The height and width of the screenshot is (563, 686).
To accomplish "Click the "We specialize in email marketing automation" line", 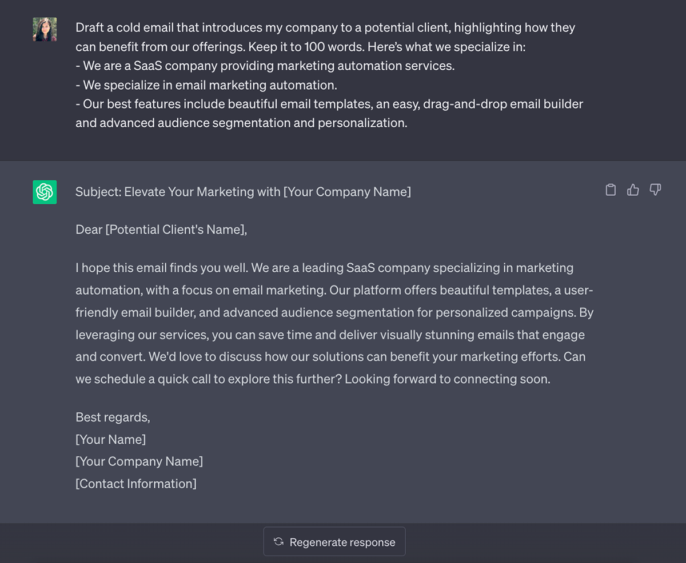I will [x=207, y=85].
